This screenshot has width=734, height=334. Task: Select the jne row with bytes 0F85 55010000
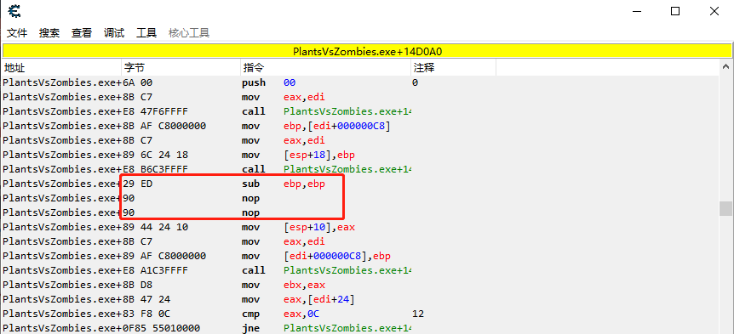click(x=359, y=328)
